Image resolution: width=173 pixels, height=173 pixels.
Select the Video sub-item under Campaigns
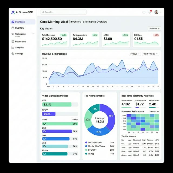(x=18, y=37)
